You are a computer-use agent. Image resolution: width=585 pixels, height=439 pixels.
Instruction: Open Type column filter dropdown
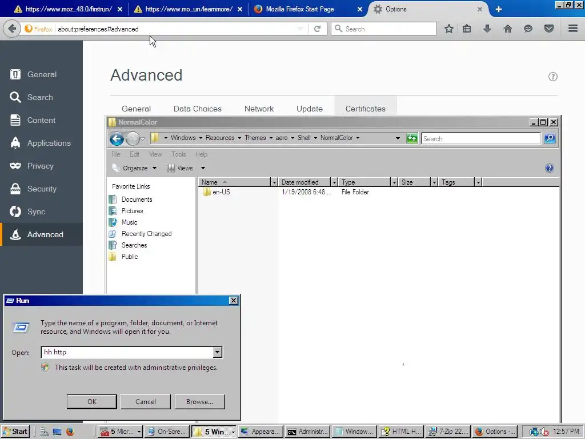(394, 182)
